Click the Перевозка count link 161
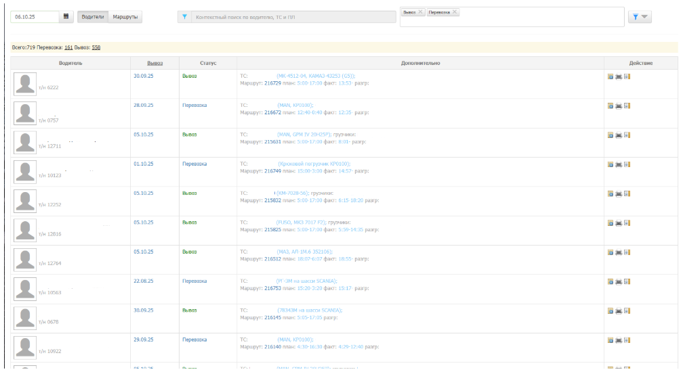Viewport: 681px width, 372px height. tap(68, 47)
